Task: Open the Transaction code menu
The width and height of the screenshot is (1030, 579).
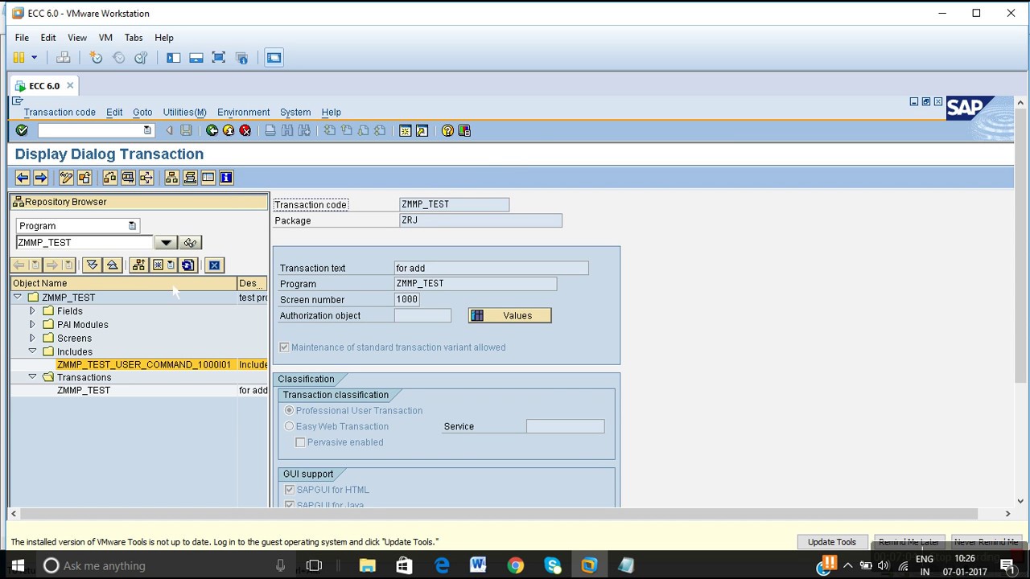Action: [x=60, y=113]
